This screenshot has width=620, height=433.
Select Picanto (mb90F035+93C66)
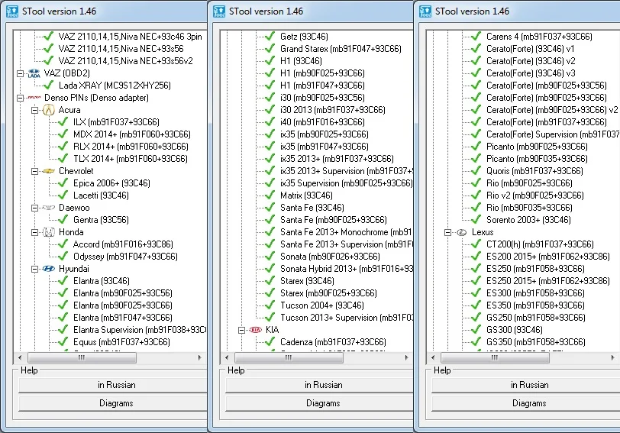pyautogui.click(x=537, y=159)
